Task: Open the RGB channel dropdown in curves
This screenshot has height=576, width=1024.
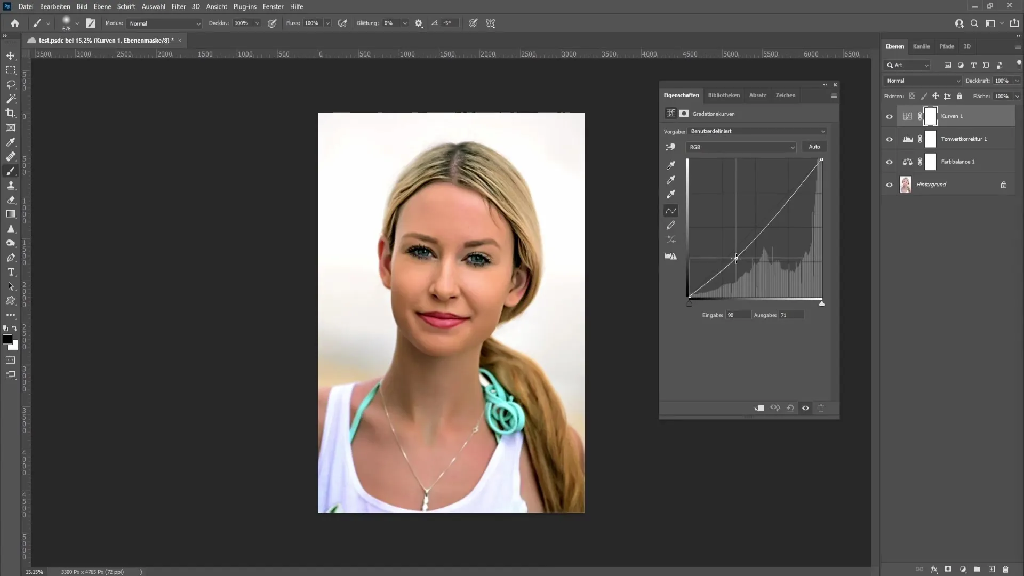Action: (741, 146)
